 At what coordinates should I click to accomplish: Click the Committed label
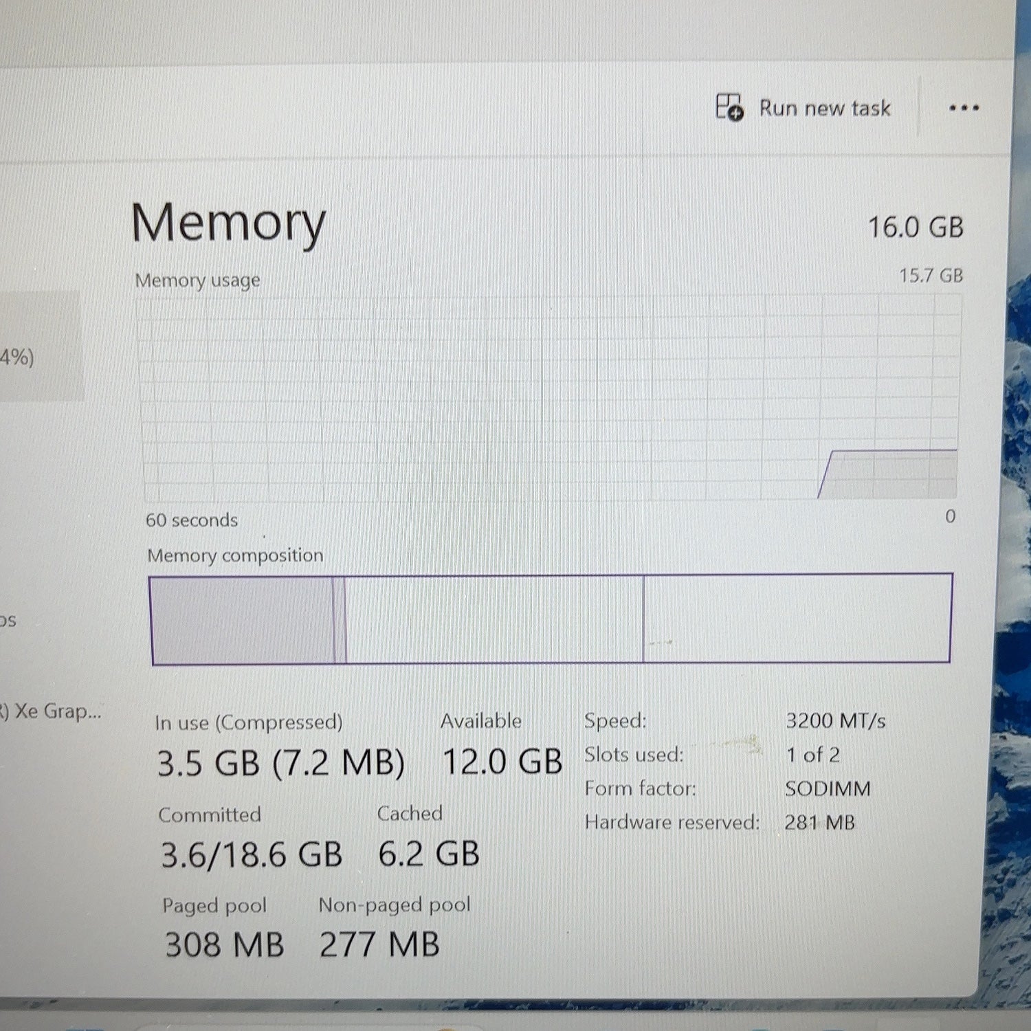(210, 815)
